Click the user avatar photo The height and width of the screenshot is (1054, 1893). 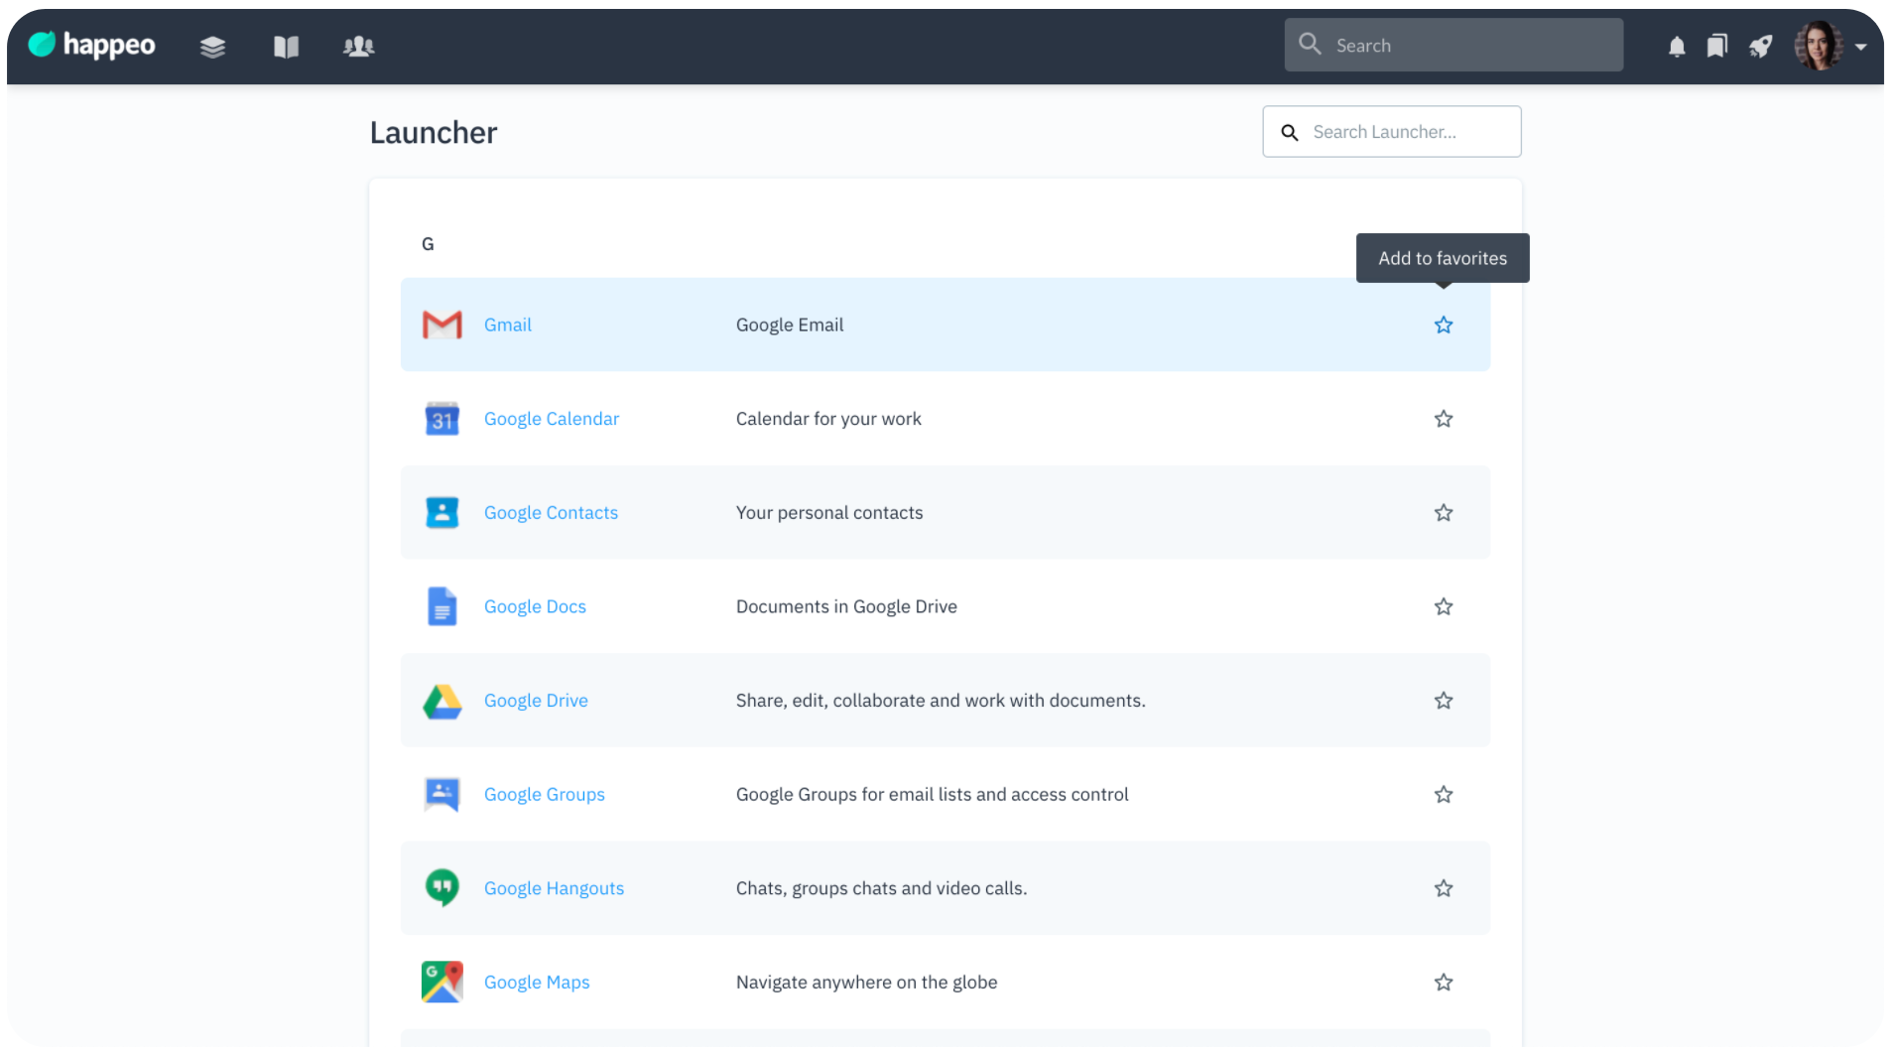1818,46
